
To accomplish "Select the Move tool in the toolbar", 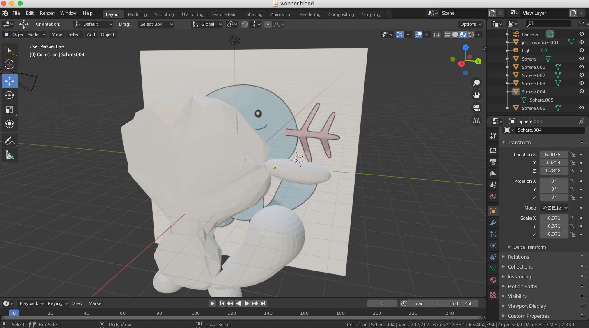I will pyautogui.click(x=10, y=81).
